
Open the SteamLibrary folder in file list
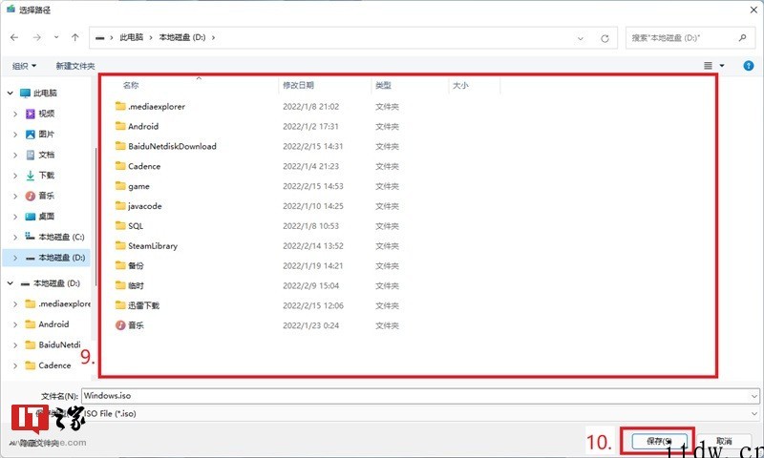[x=152, y=245]
